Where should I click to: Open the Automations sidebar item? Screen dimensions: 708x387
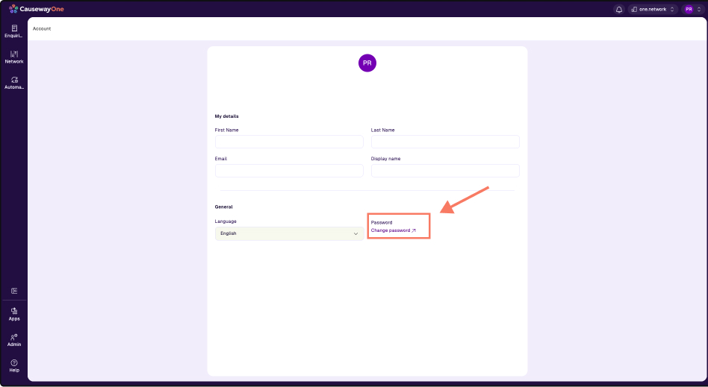click(x=14, y=82)
